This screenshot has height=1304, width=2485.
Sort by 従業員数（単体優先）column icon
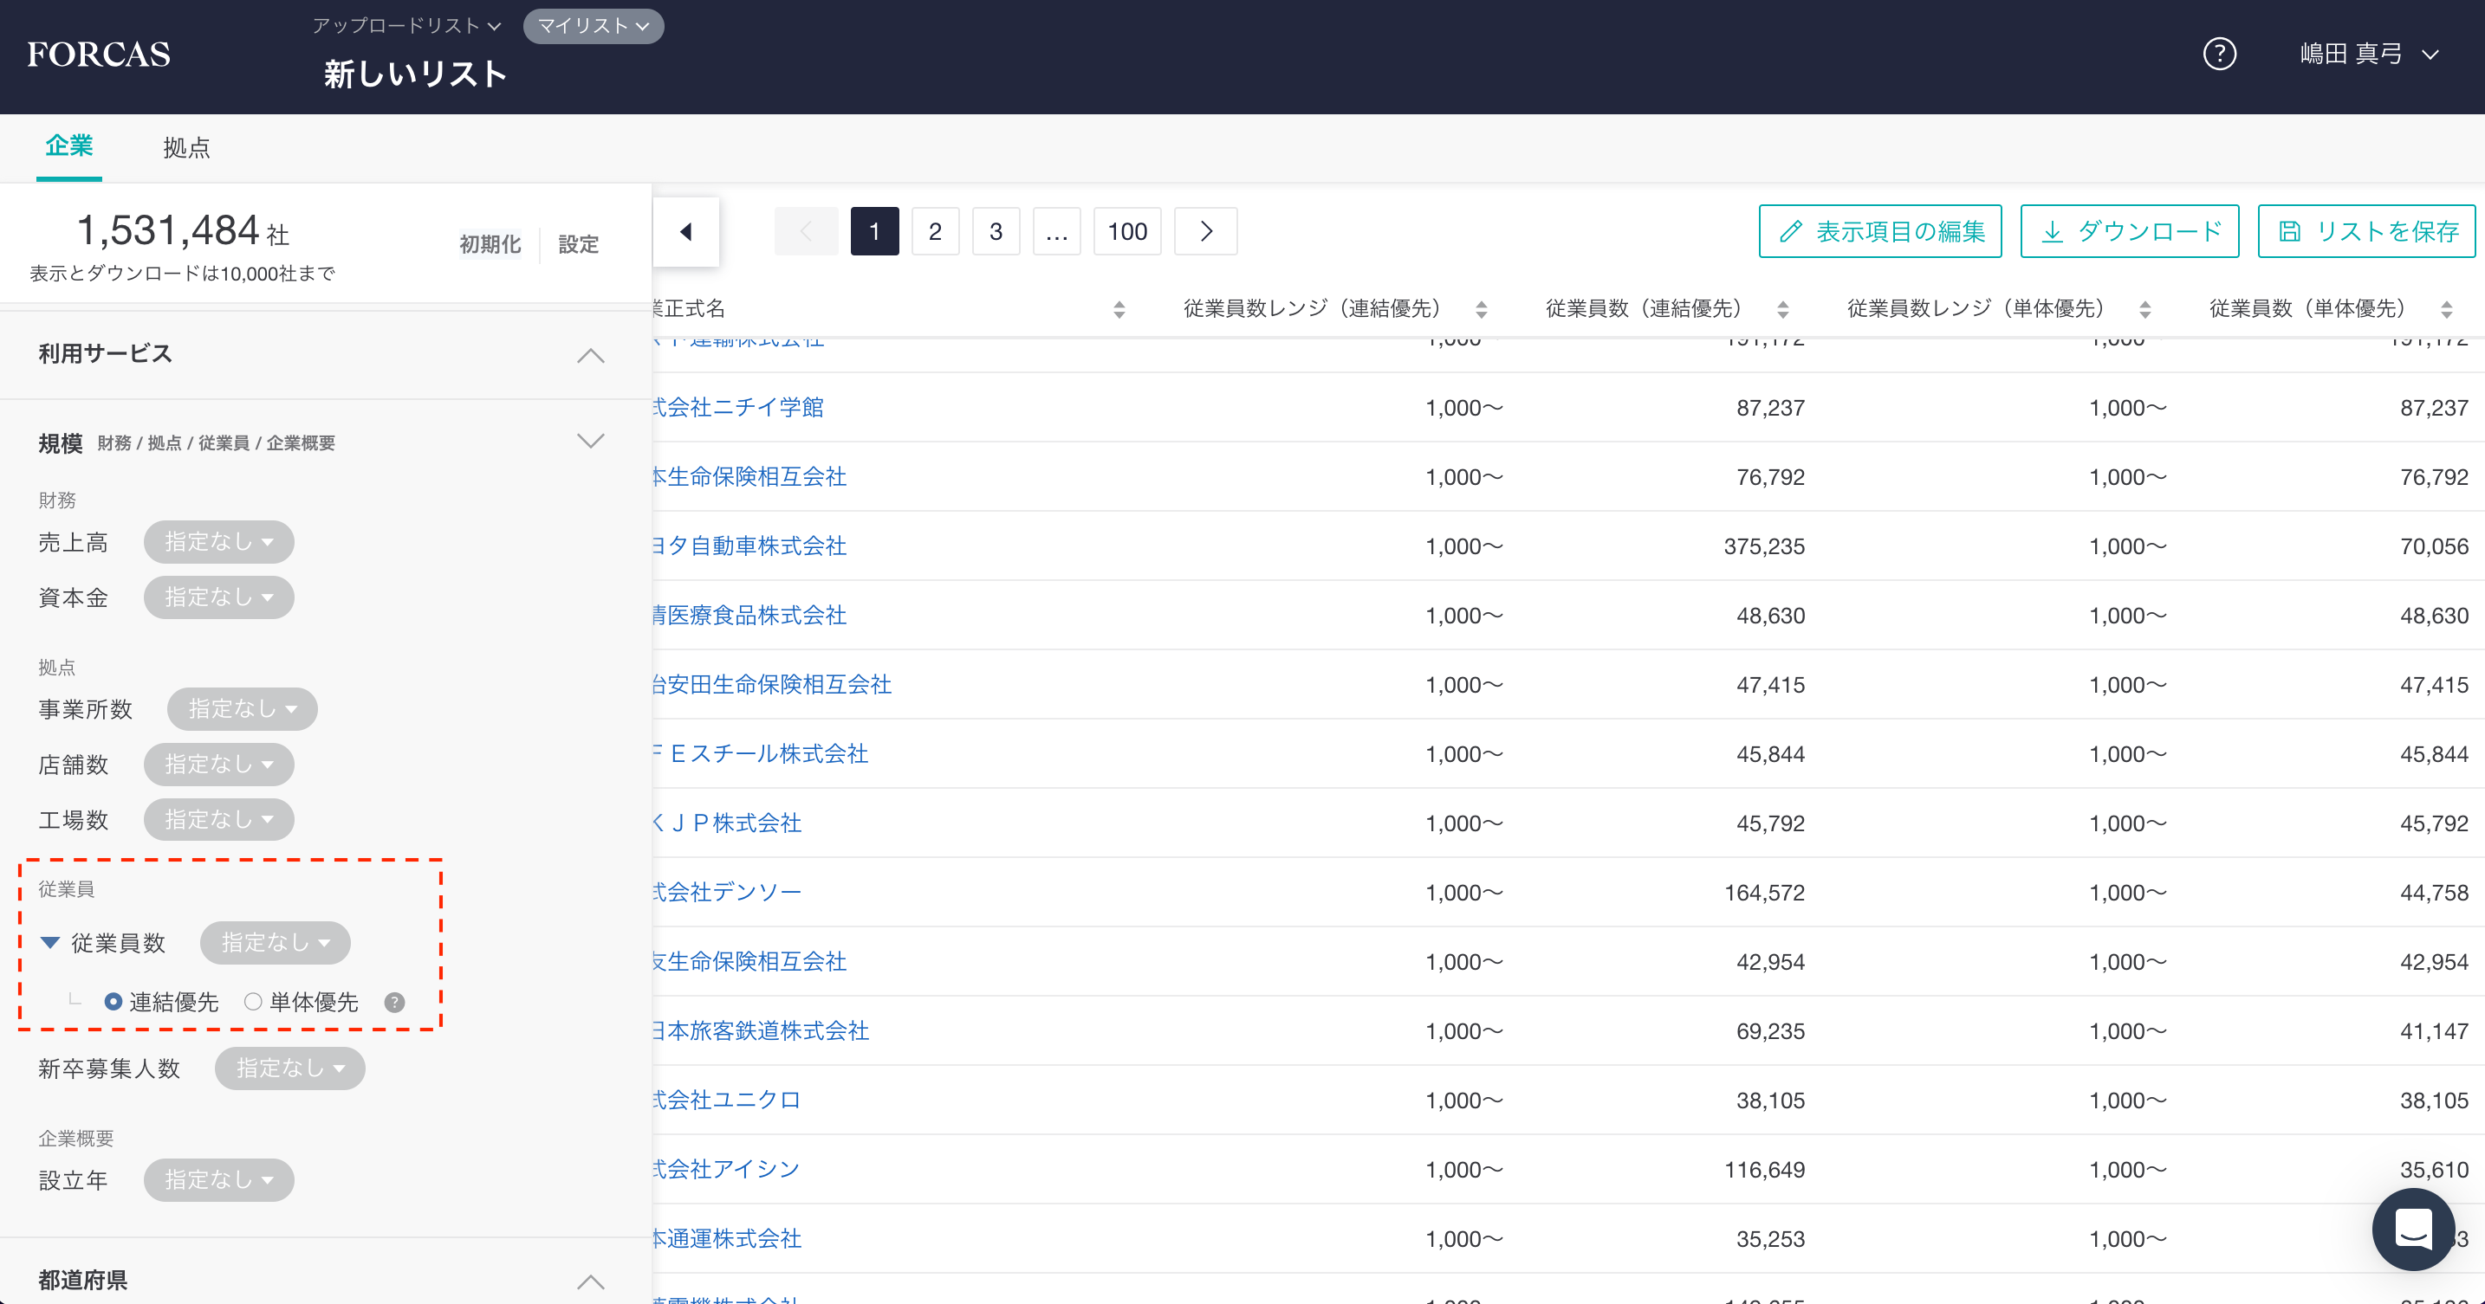point(2445,309)
